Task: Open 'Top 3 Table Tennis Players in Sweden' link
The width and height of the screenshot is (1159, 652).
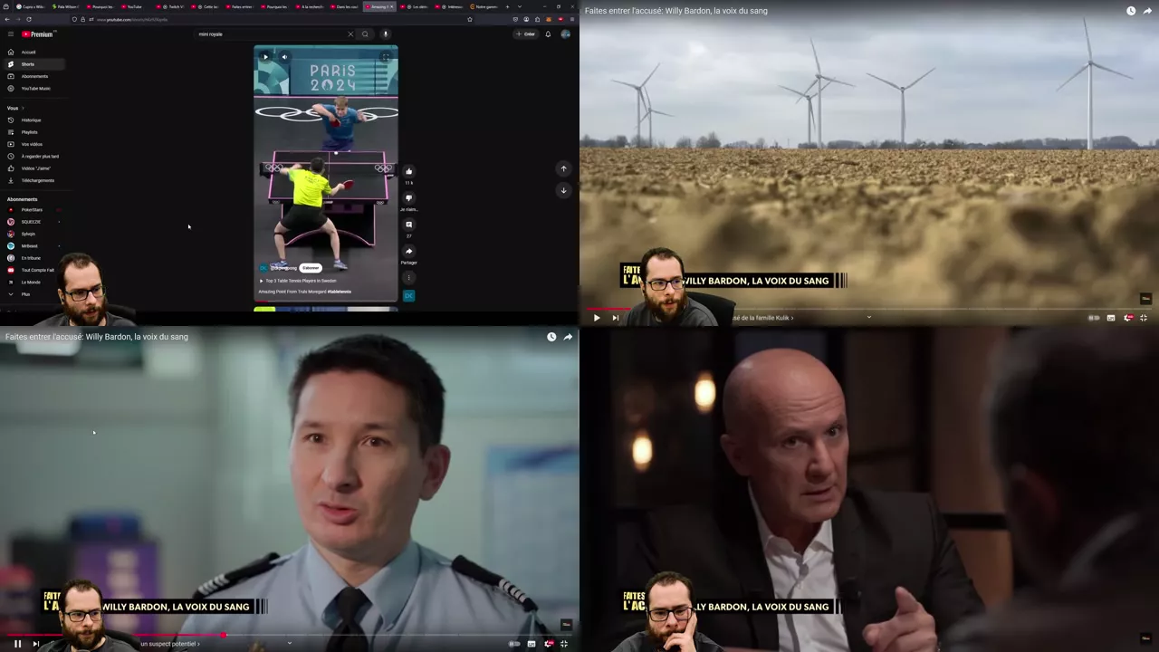Action: (x=301, y=281)
